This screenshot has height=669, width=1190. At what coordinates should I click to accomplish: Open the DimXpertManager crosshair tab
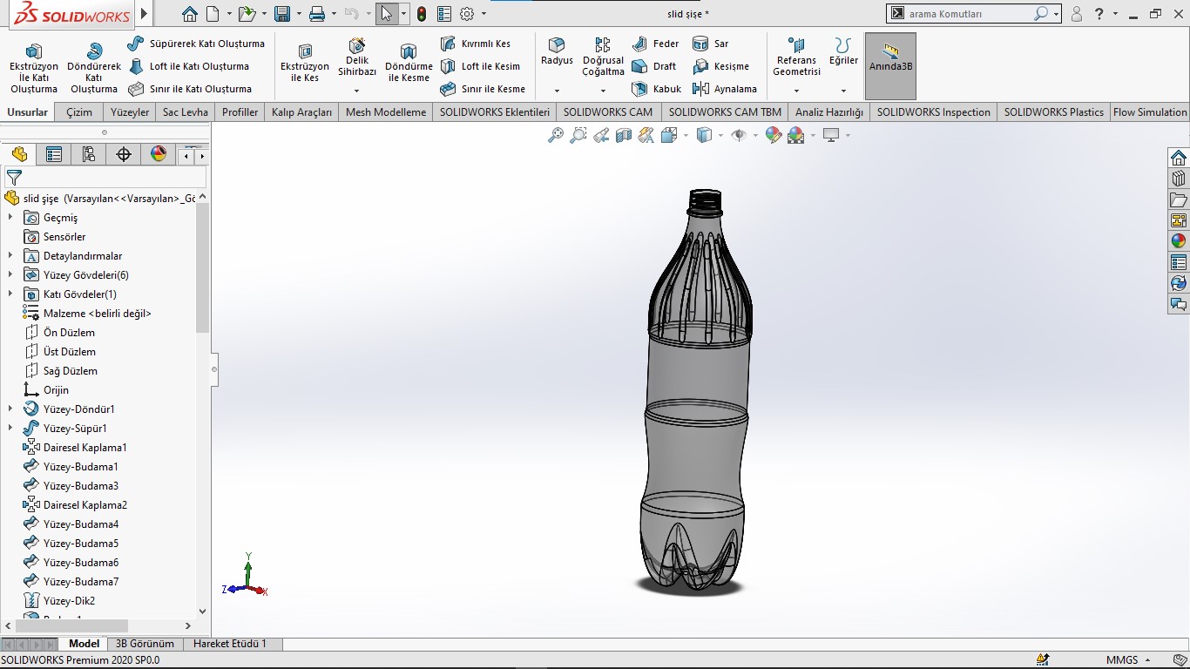coord(124,155)
